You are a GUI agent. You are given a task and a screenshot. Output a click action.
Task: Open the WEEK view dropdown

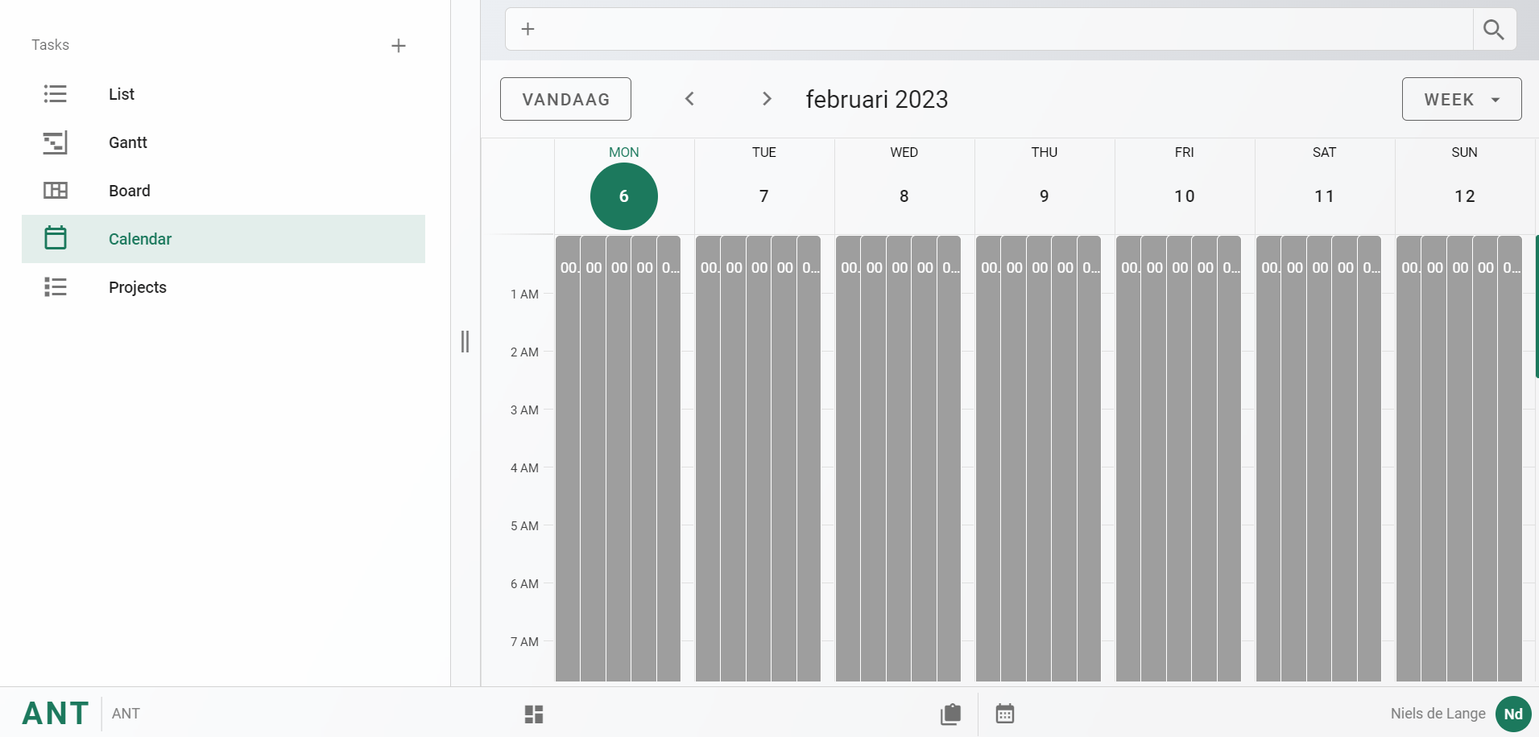[1461, 99]
